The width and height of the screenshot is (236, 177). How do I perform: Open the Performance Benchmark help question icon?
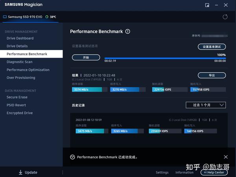point(127,31)
